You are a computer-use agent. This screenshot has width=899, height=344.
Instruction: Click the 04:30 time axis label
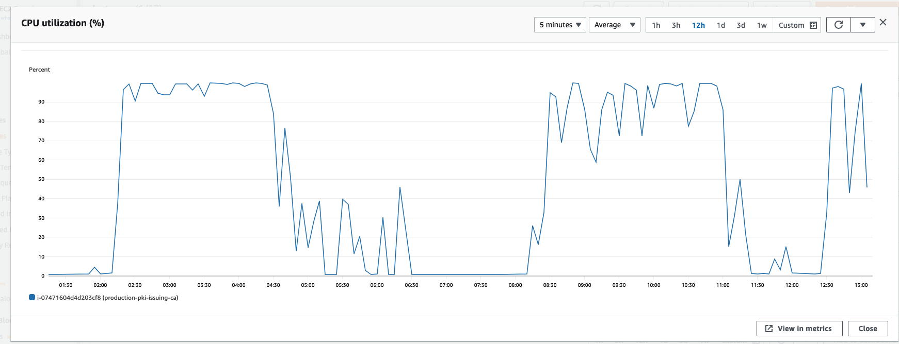pos(273,285)
